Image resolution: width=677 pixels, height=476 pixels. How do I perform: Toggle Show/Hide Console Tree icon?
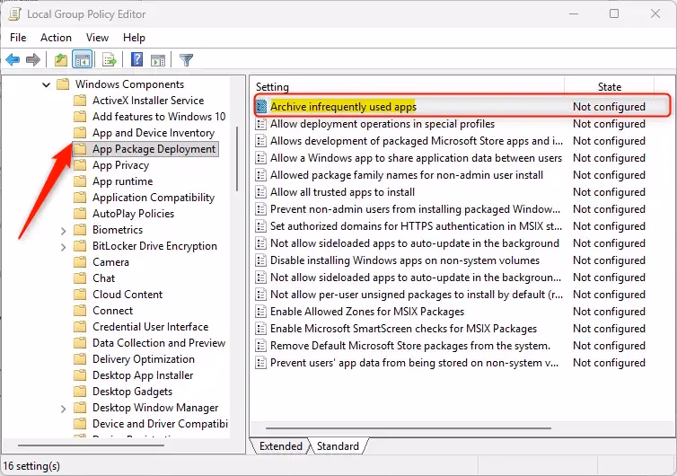(82, 60)
